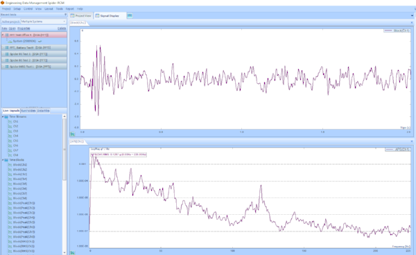The height and width of the screenshot is (255, 416).
Task: Click the Block(Peak(Ch1)) signal icon
Action: pos(10,203)
